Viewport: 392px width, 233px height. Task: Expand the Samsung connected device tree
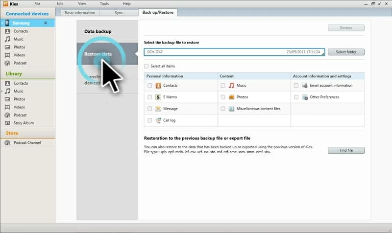[2, 23]
